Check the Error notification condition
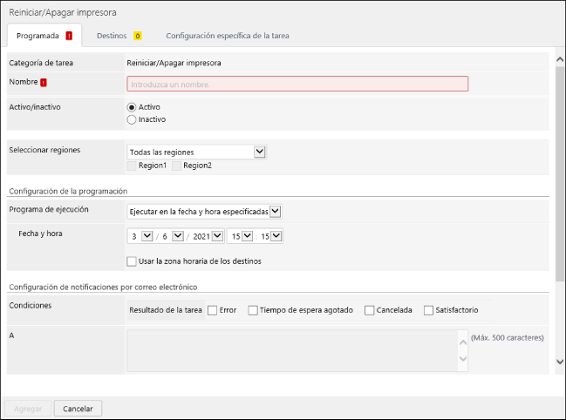Image resolution: width=566 pixels, height=420 pixels. coord(212,310)
